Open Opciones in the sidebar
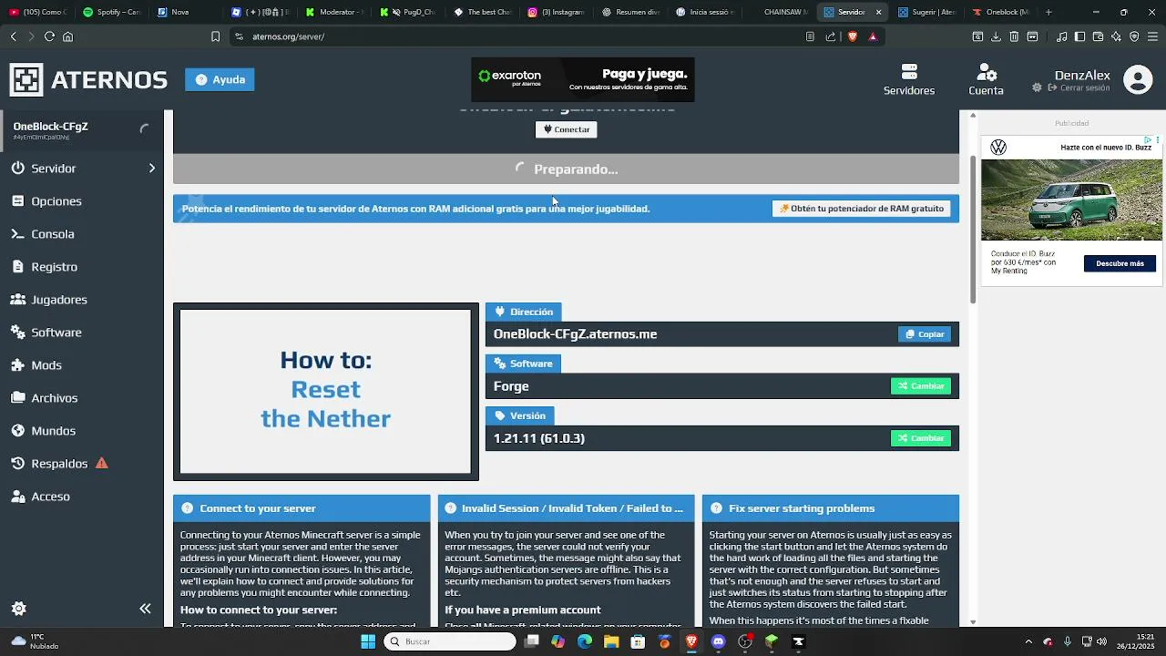1166x656 pixels. click(x=82, y=201)
